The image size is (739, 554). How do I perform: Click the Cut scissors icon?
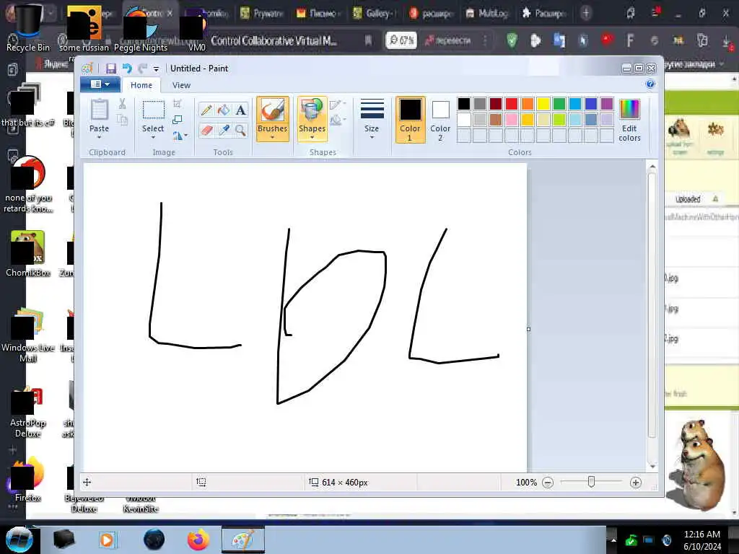point(122,104)
